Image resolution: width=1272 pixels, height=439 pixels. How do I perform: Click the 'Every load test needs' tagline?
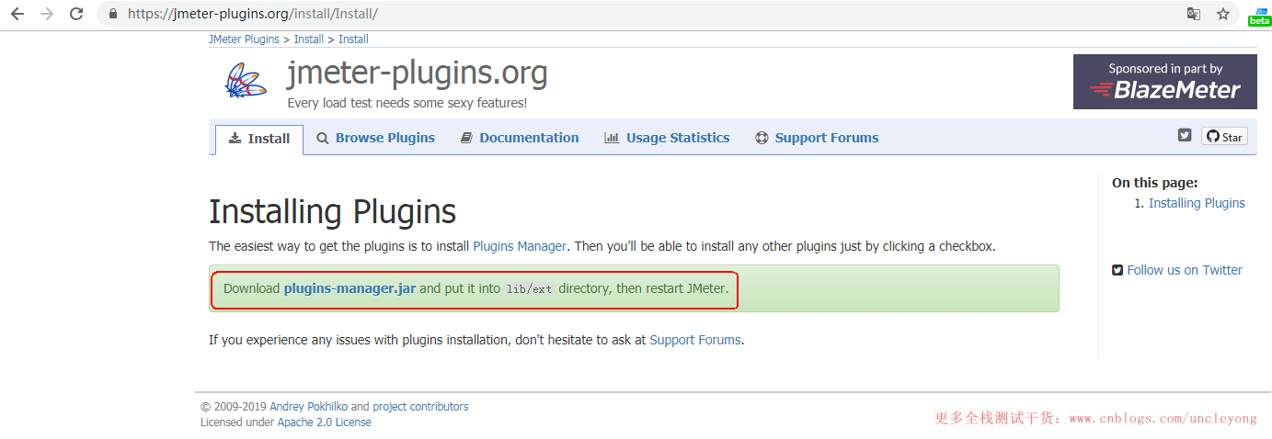[407, 103]
